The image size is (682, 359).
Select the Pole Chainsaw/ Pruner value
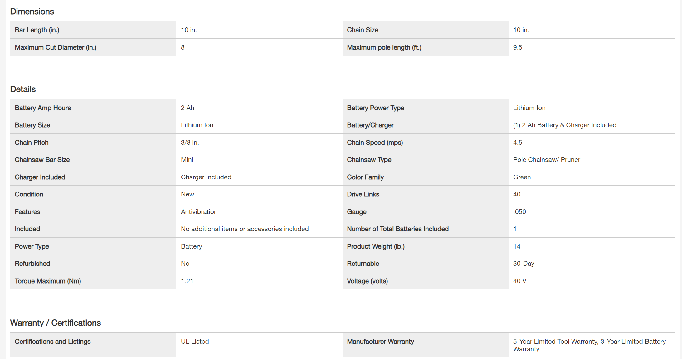tap(547, 160)
